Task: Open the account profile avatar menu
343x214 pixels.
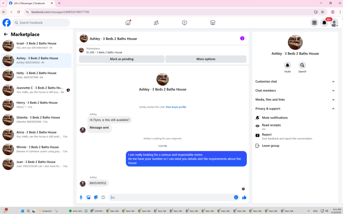Action: [334, 23]
